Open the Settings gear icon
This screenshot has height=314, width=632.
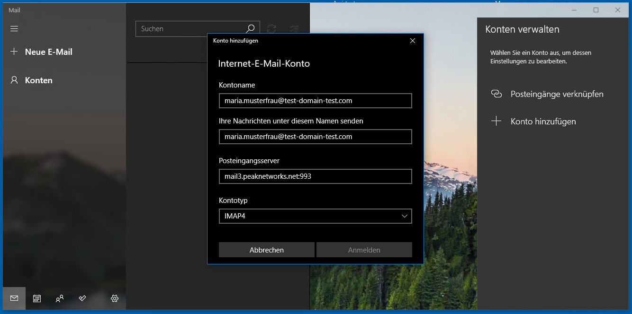tap(114, 298)
